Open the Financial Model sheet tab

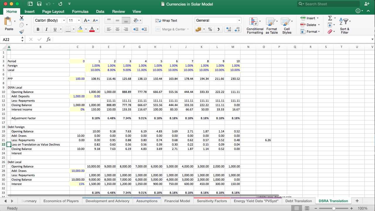177,201
